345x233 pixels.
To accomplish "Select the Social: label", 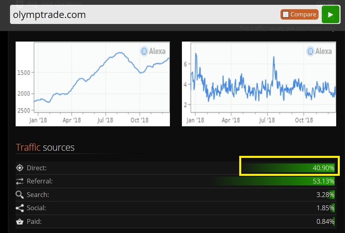I will point(36,208).
